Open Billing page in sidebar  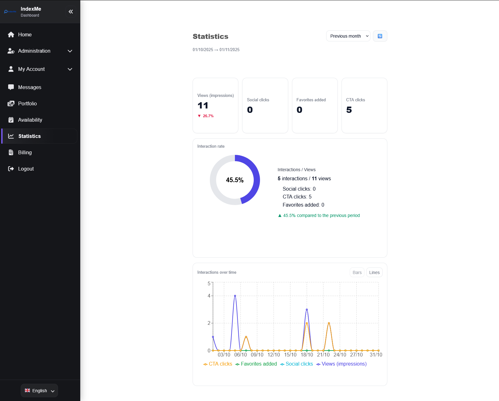(39, 152)
